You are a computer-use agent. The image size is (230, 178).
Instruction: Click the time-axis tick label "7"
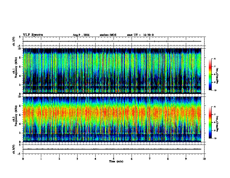[150, 159]
